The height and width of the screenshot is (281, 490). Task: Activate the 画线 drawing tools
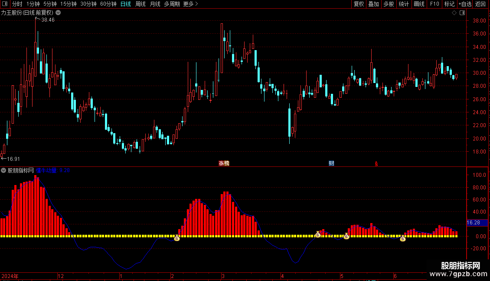[419, 4]
